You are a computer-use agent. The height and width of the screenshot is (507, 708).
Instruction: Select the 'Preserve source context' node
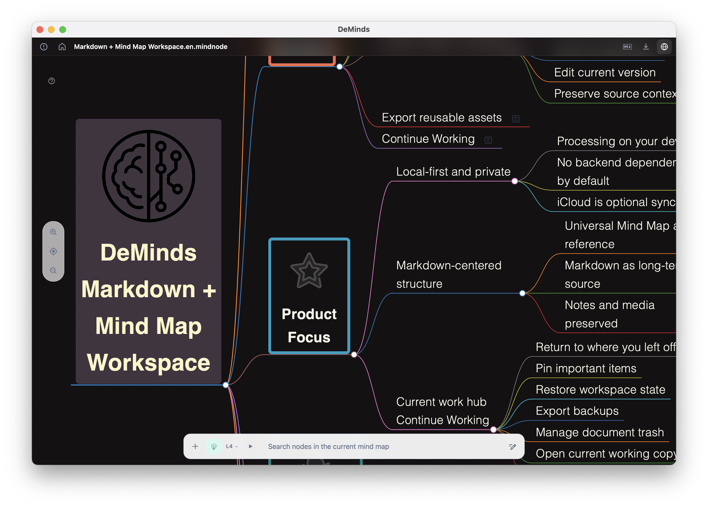coord(615,94)
